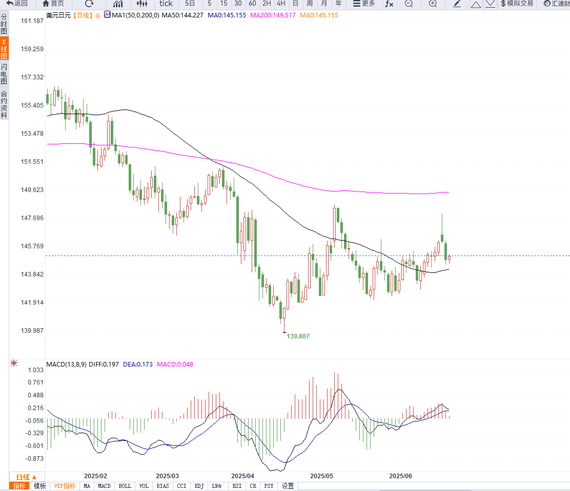Screen dimensions: 570x491
Task: Apply the MACD indicator
Action: [104, 486]
